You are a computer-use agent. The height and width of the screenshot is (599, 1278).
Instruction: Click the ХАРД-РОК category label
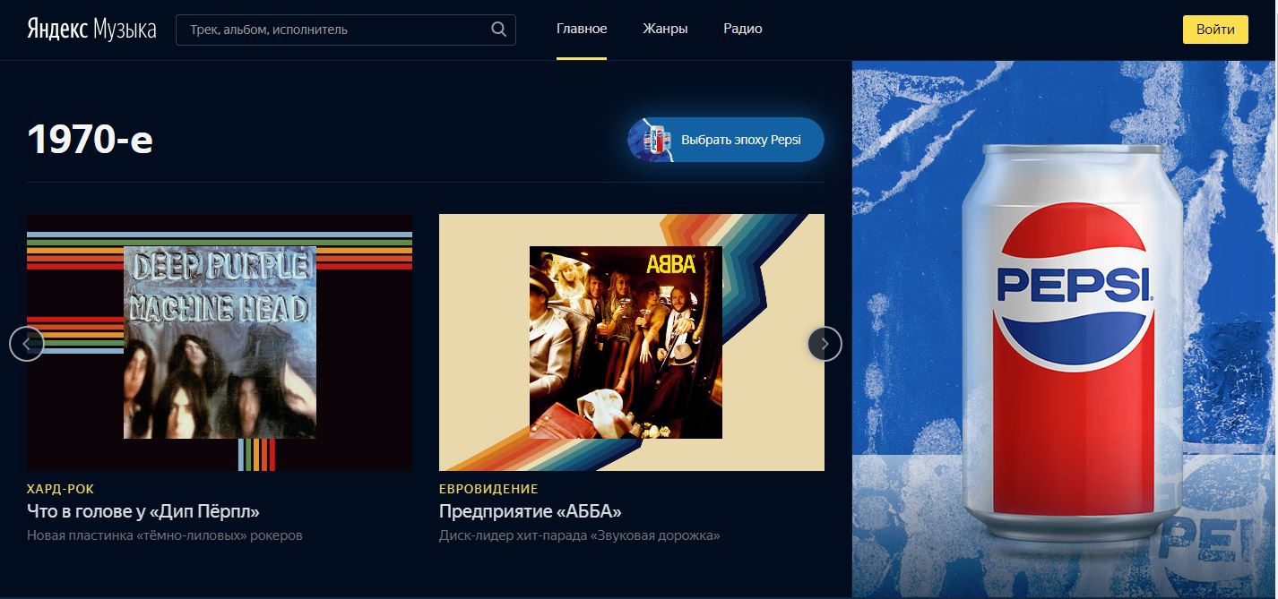coord(60,489)
